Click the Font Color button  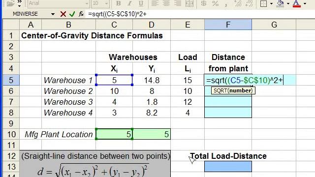[x=297, y=3]
